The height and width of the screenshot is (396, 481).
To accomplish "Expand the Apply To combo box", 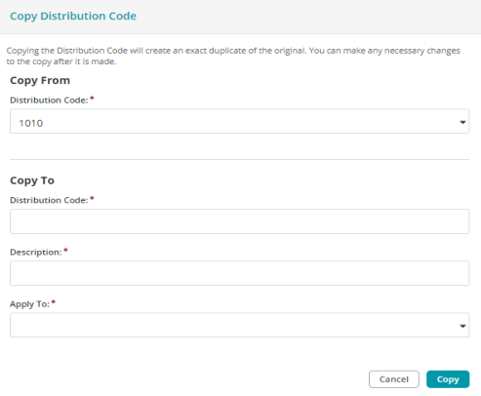I will point(239,325).
